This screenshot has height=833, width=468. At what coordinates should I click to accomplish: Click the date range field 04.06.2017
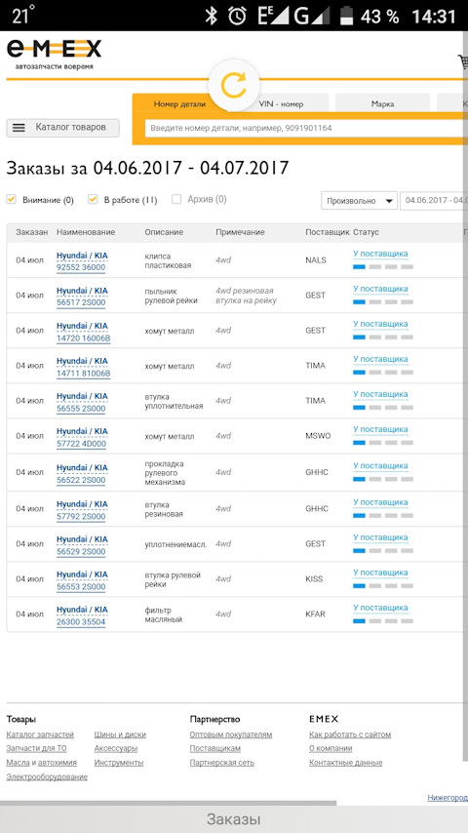[434, 201]
